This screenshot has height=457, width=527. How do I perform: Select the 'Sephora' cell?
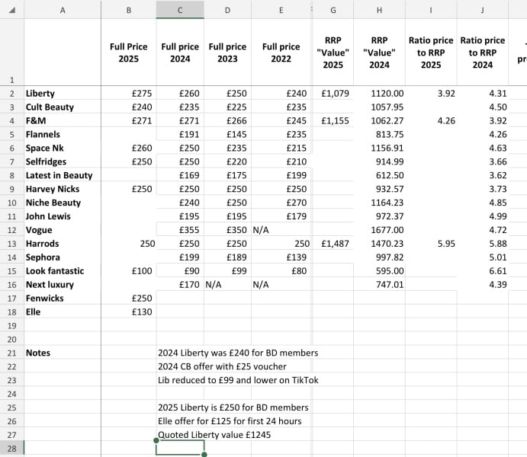(x=63, y=257)
